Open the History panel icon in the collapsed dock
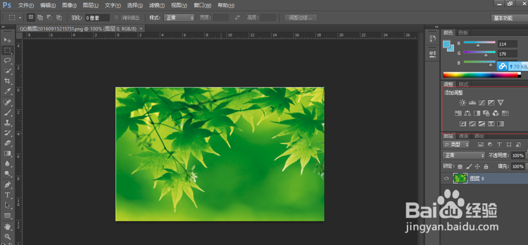 433,38
